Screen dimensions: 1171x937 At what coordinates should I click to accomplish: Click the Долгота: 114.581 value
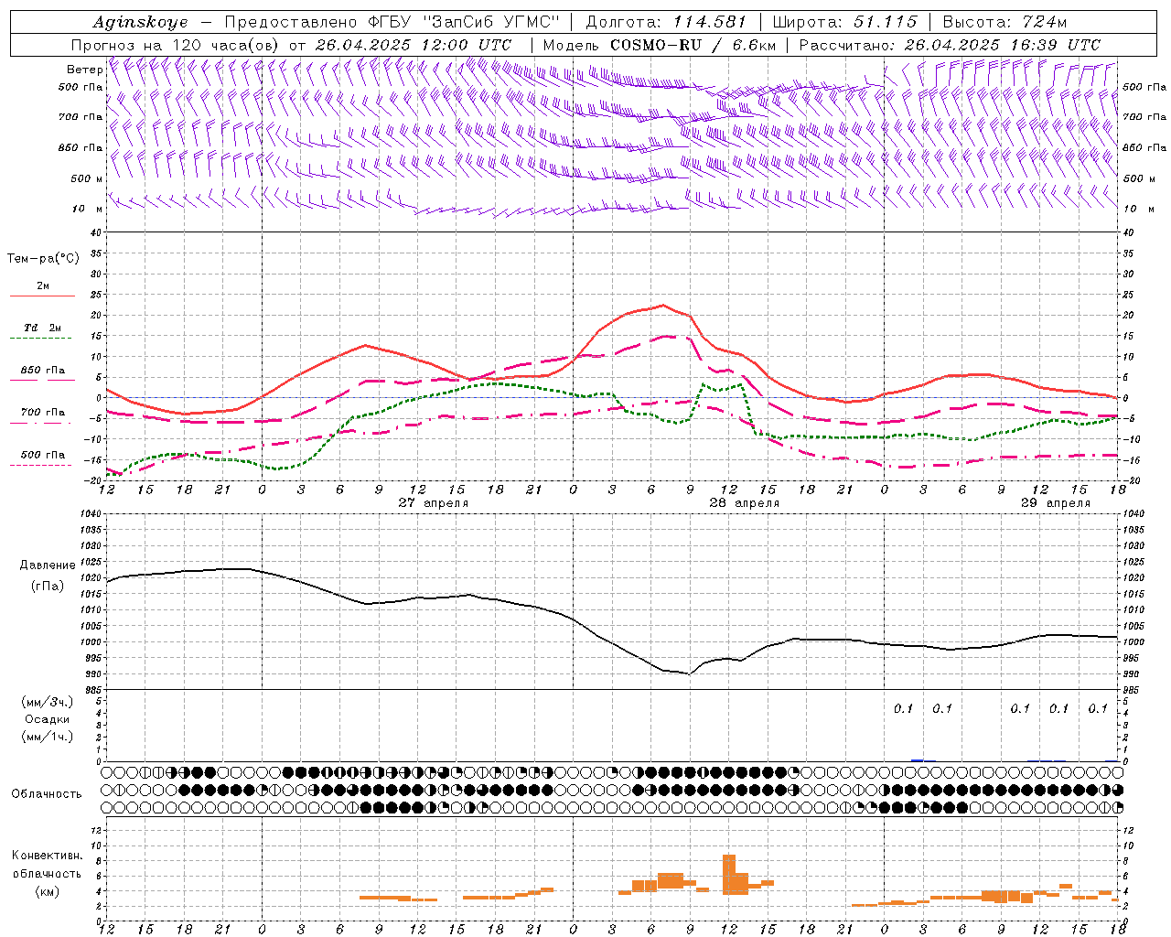click(x=666, y=22)
